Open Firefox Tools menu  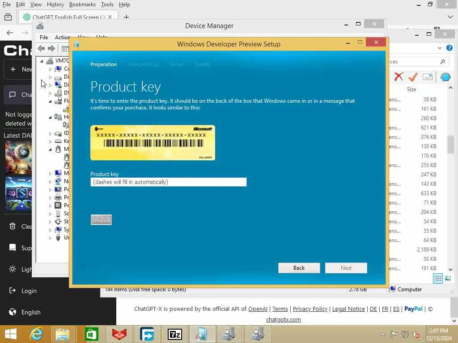[x=107, y=4]
